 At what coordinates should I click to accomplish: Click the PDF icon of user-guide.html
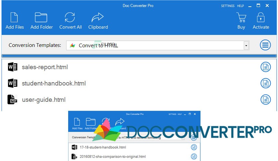(x=12, y=99)
